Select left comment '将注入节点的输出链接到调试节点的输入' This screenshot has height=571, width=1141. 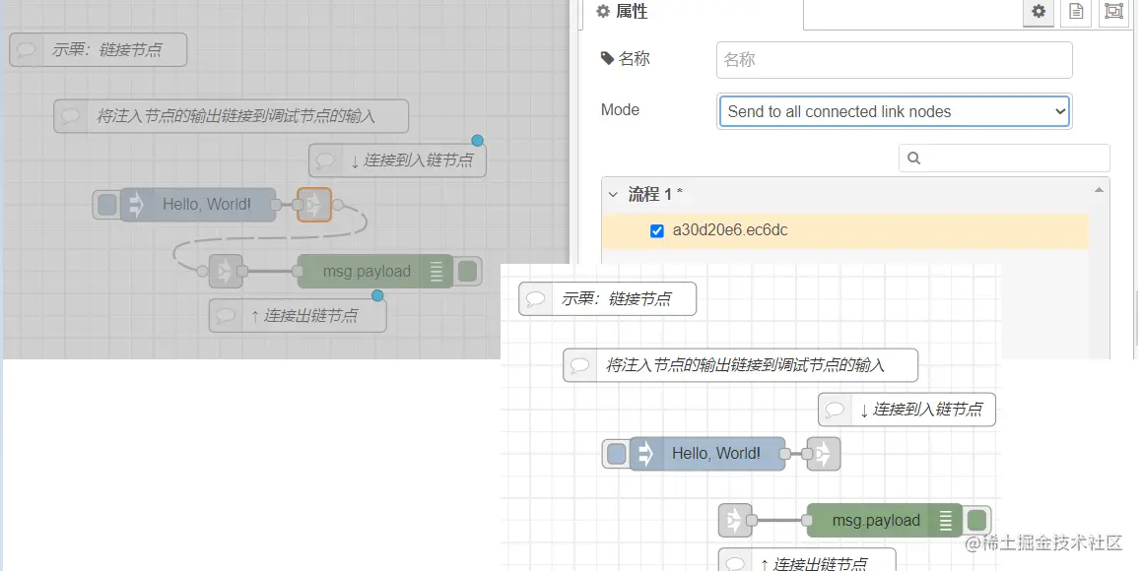tap(232, 116)
